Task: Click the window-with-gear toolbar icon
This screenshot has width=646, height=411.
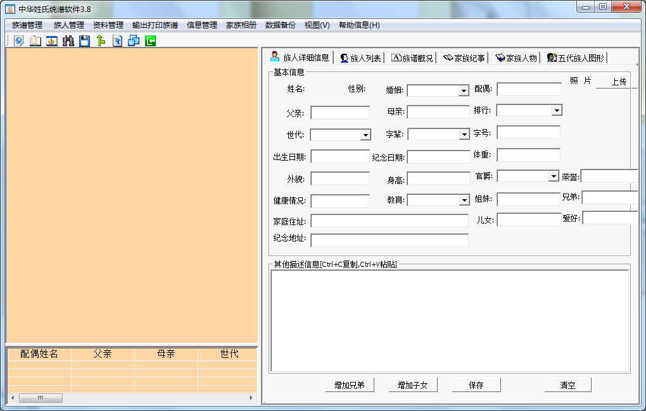Action: [x=51, y=40]
